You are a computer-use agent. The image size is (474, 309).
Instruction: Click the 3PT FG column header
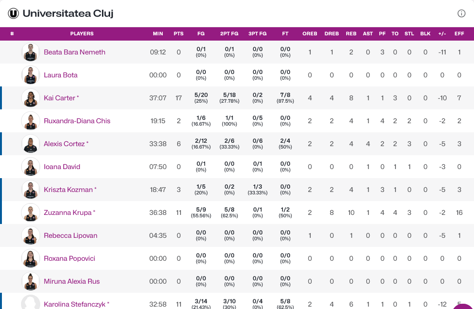[x=258, y=34]
